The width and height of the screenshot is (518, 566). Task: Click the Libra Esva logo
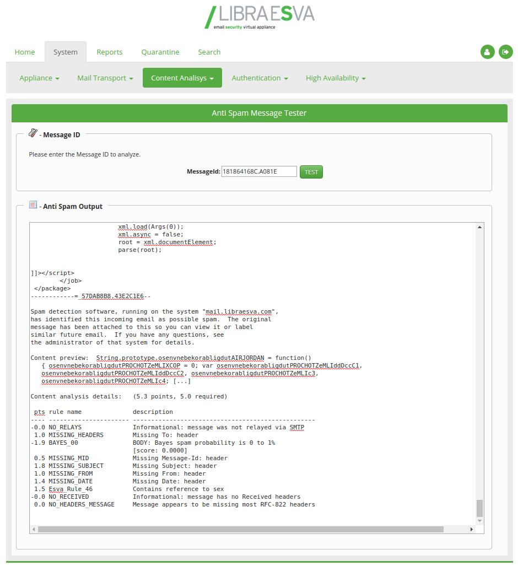click(x=259, y=17)
